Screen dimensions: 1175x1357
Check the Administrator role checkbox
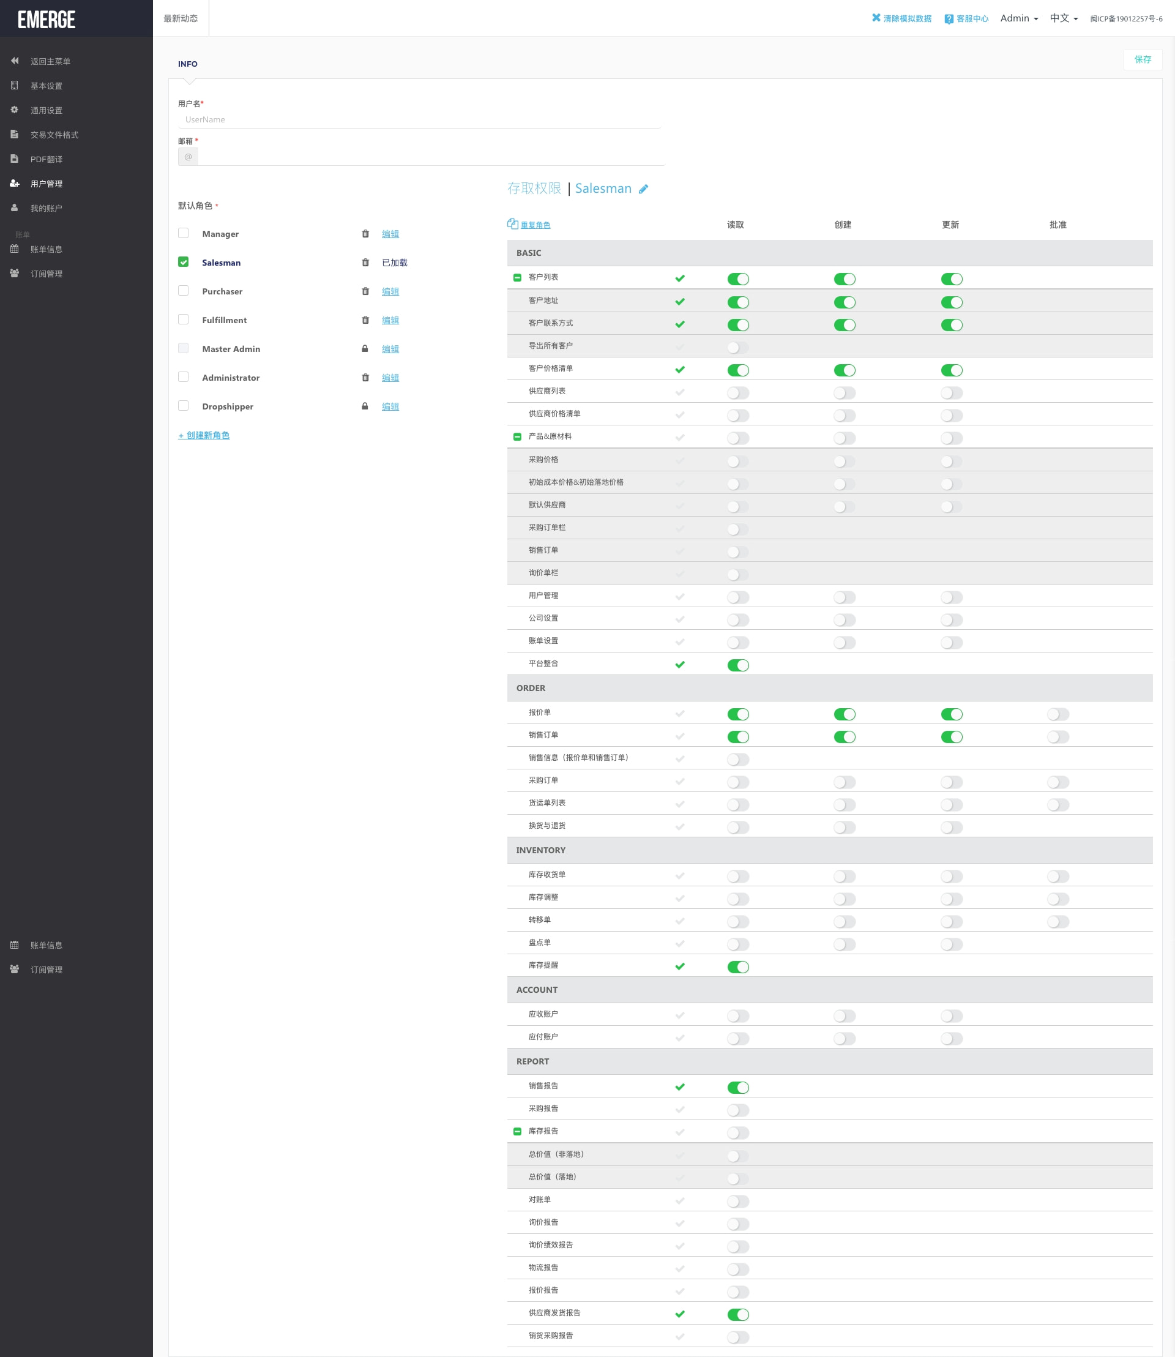tap(183, 376)
